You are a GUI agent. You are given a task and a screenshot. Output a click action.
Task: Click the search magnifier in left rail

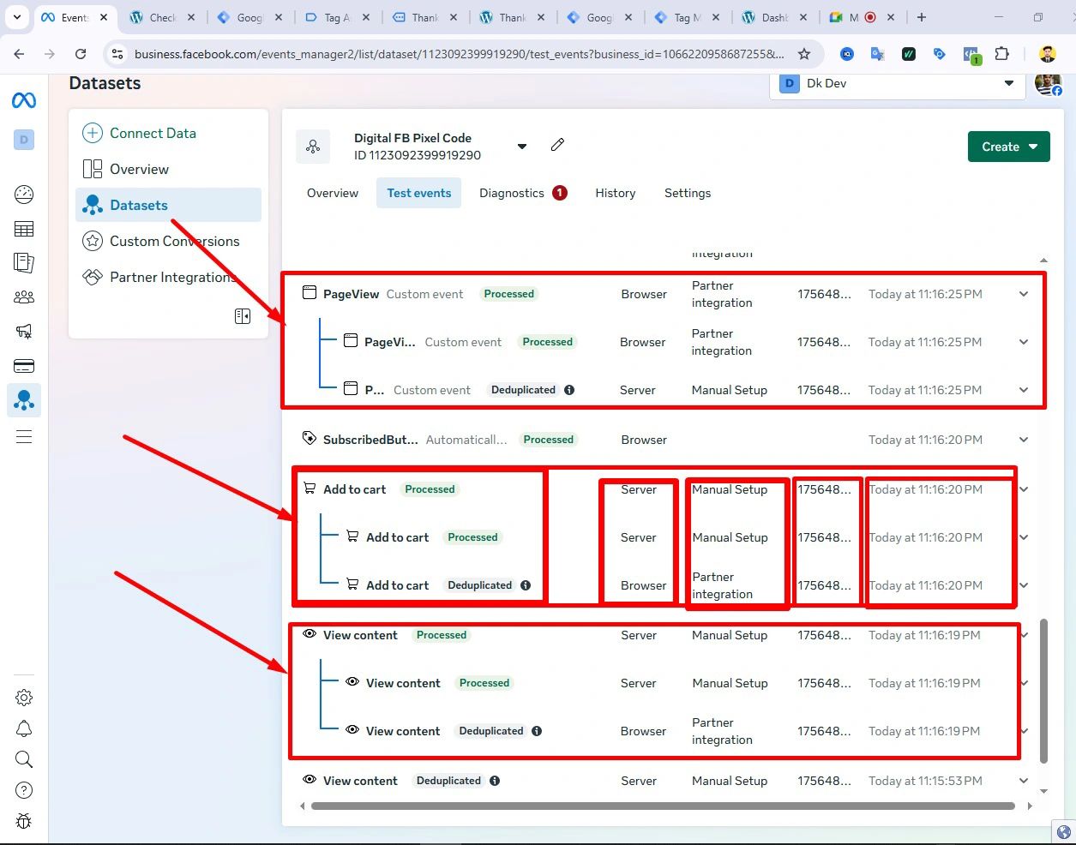[24, 759]
